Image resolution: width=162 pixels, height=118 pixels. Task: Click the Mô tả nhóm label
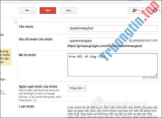tap(27, 55)
